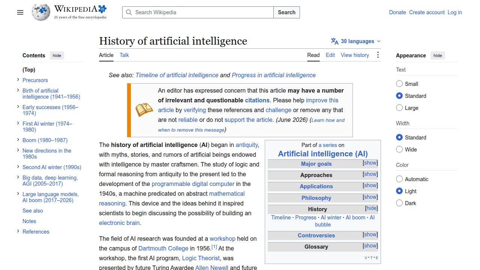This screenshot has height=270, width=480.
Task: Open the 30 languages dropdown
Action: (x=356, y=41)
